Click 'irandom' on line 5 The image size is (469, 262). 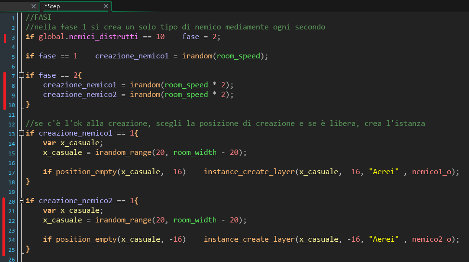197,56
